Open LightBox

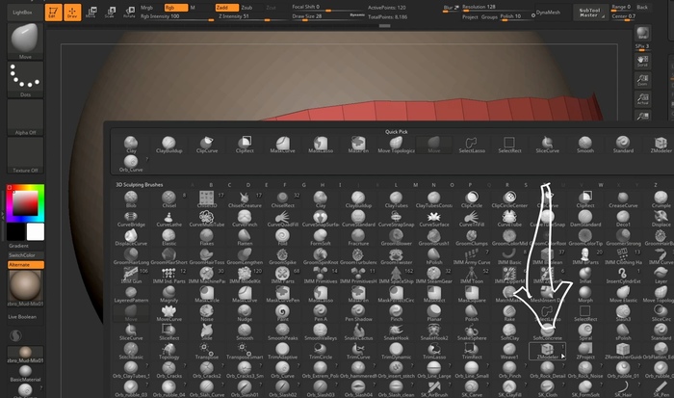pyautogui.click(x=22, y=13)
